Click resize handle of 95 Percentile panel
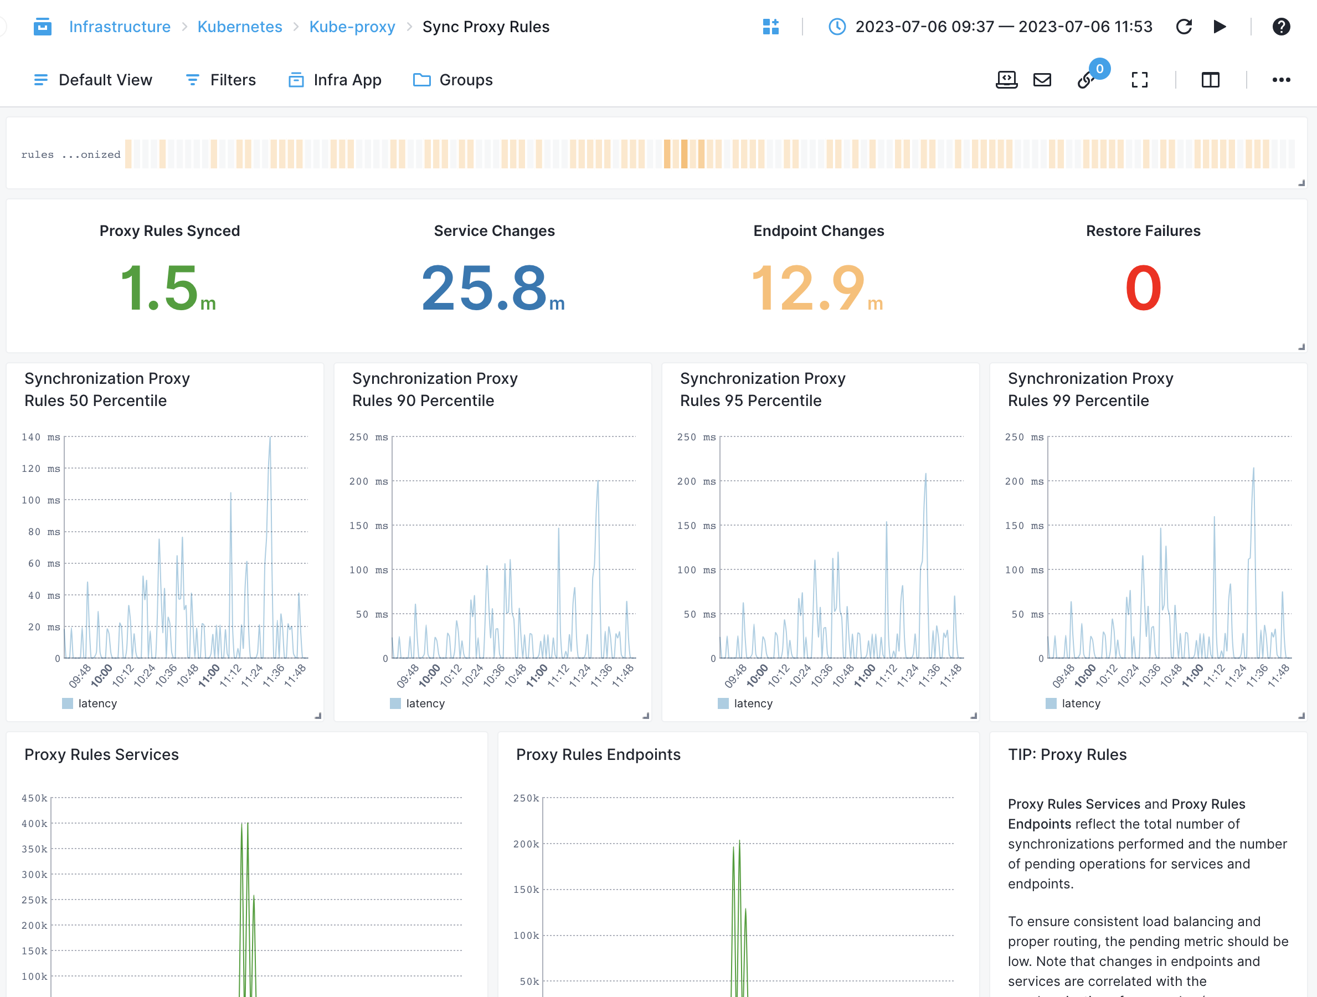1317x997 pixels. [974, 716]
